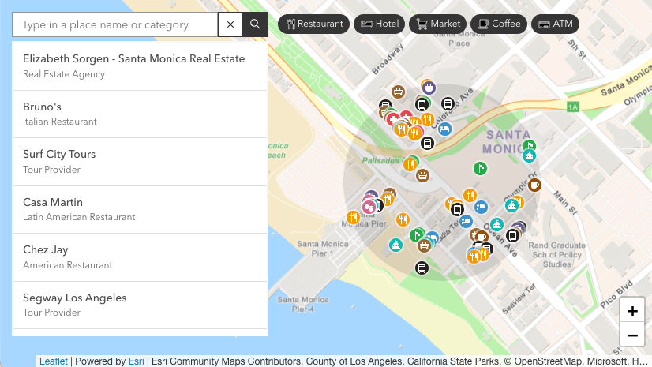
Task: Click the magnifier search button
Action: (255, 24)
